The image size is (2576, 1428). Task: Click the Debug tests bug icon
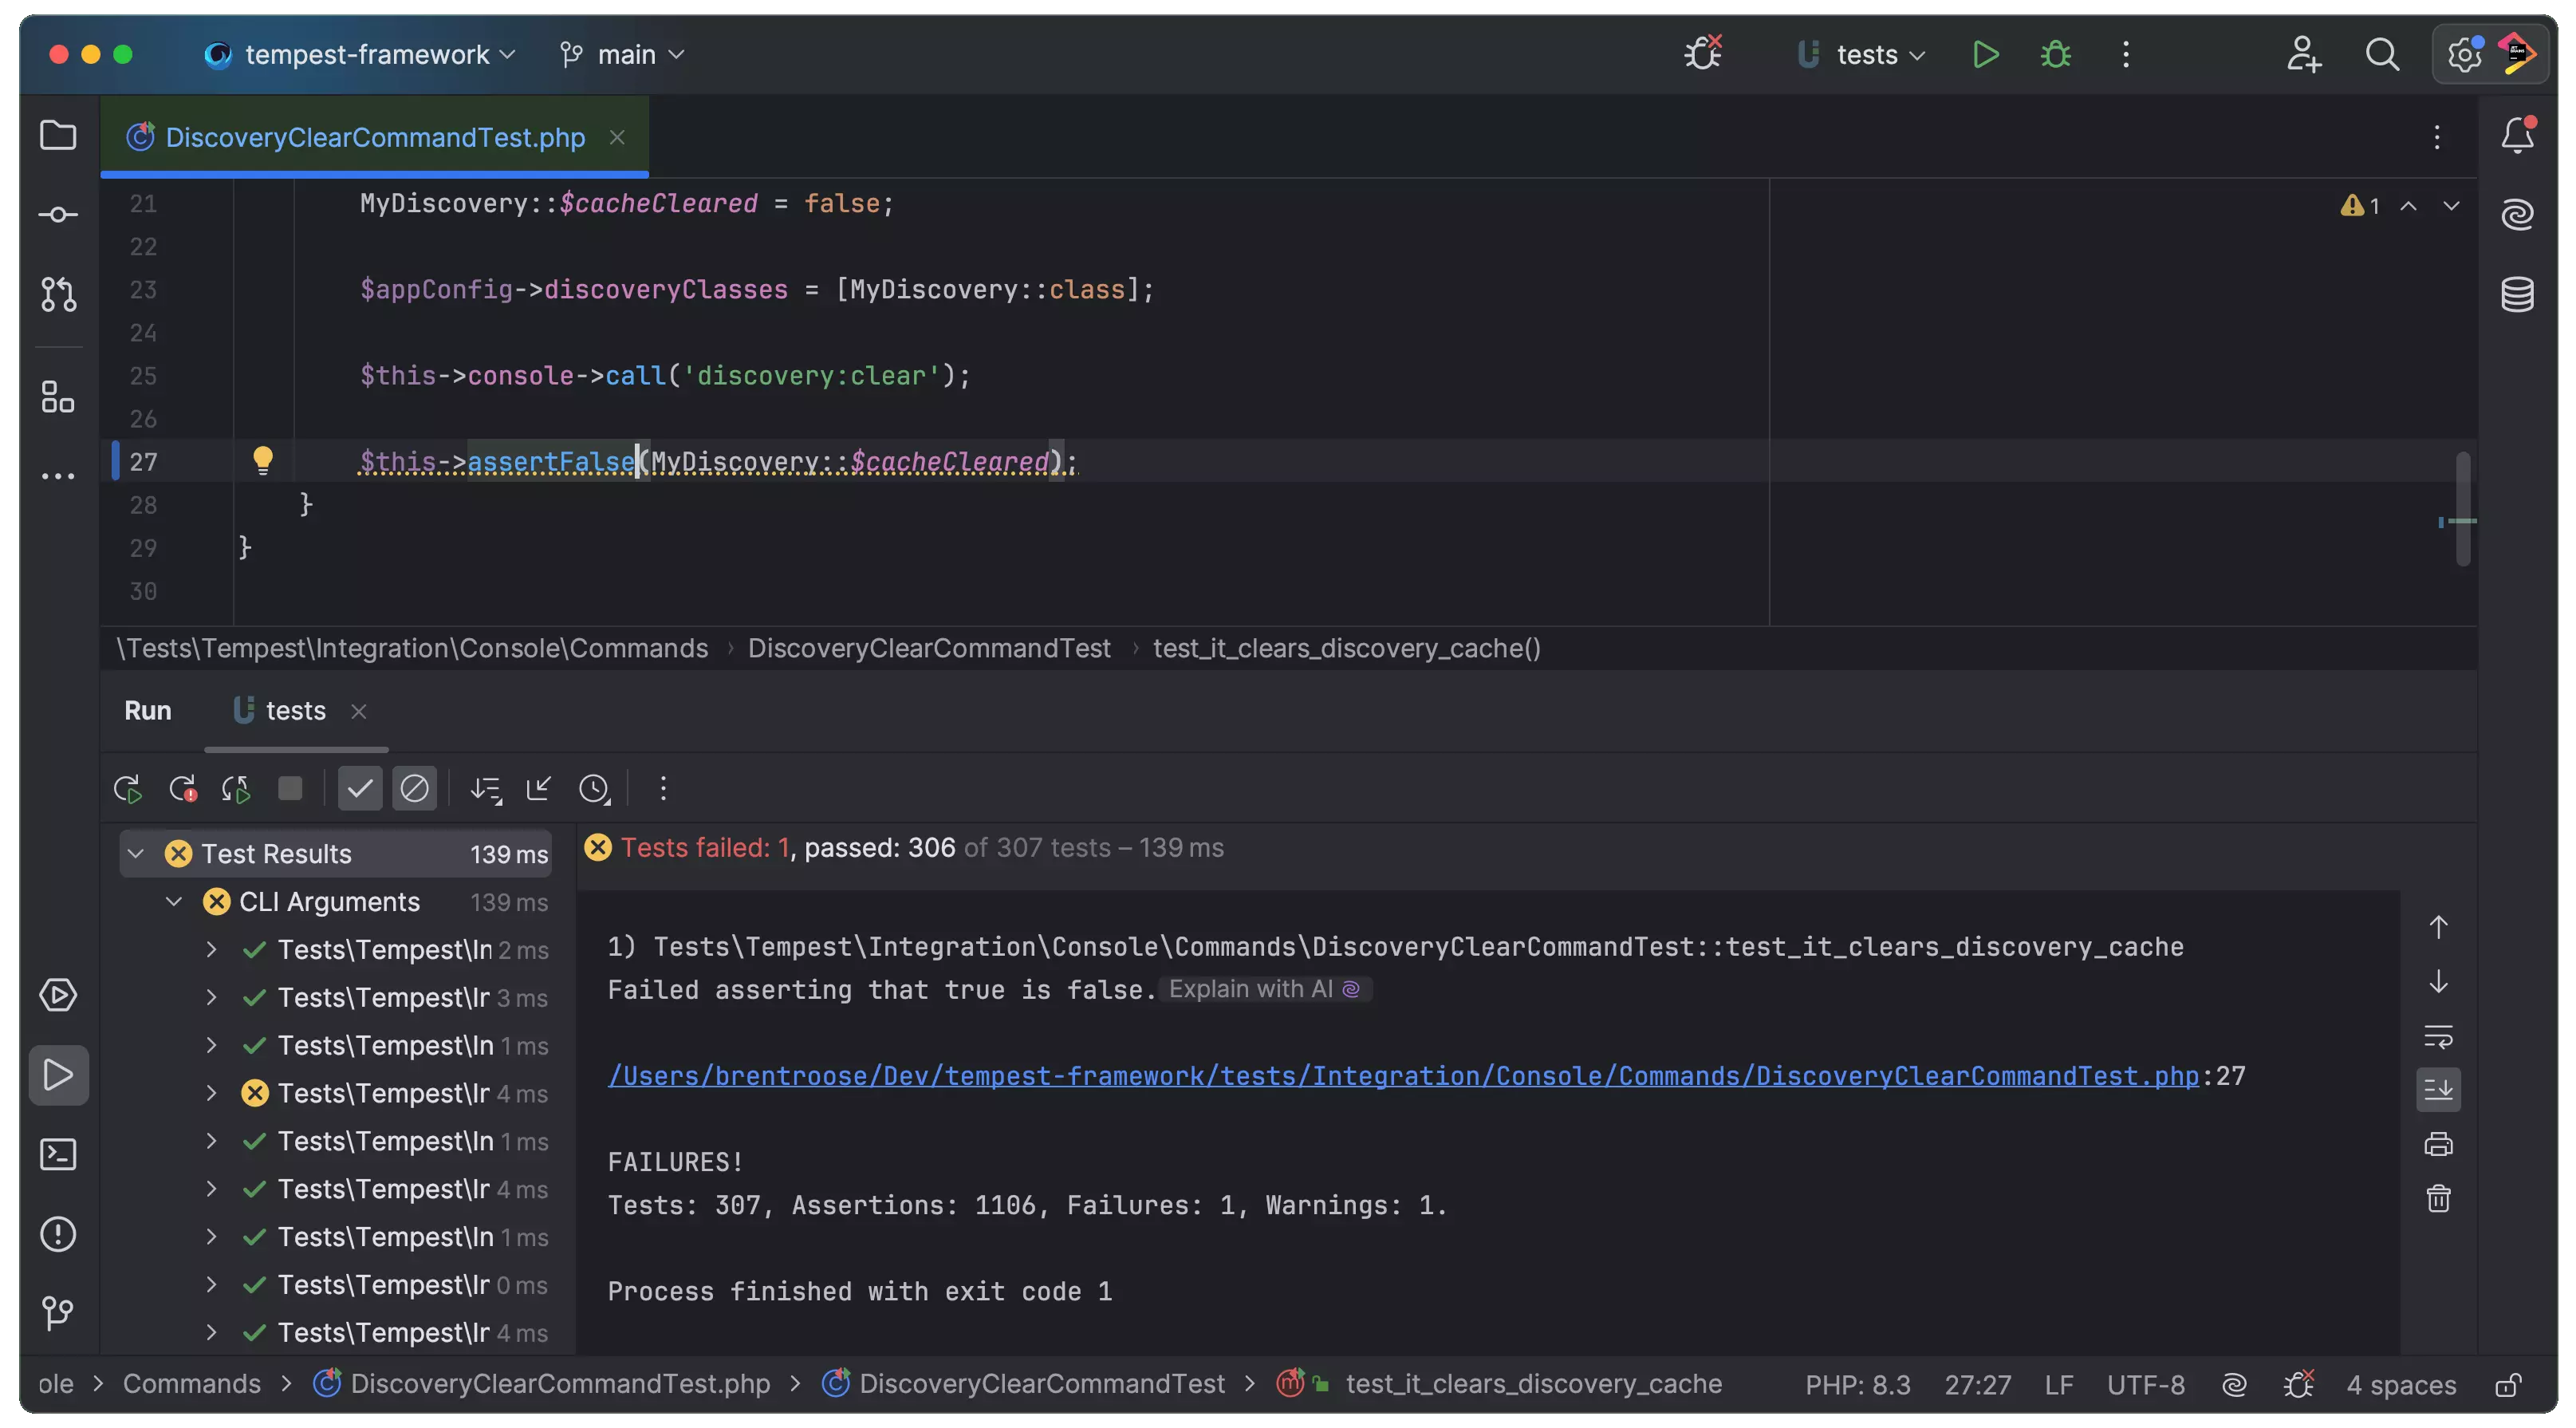(2056, 54)
